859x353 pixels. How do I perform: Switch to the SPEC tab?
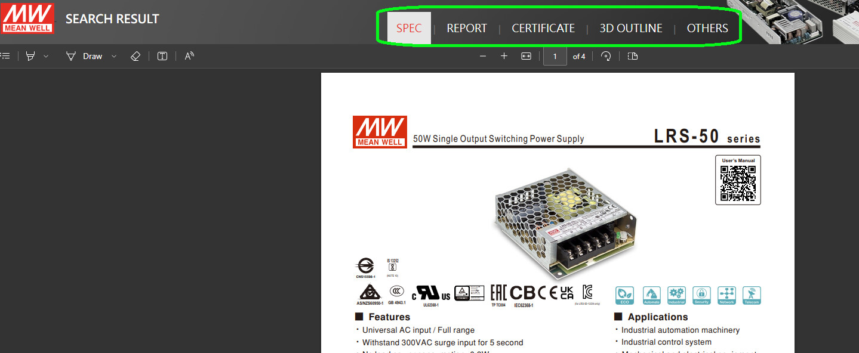pos(409,28)
